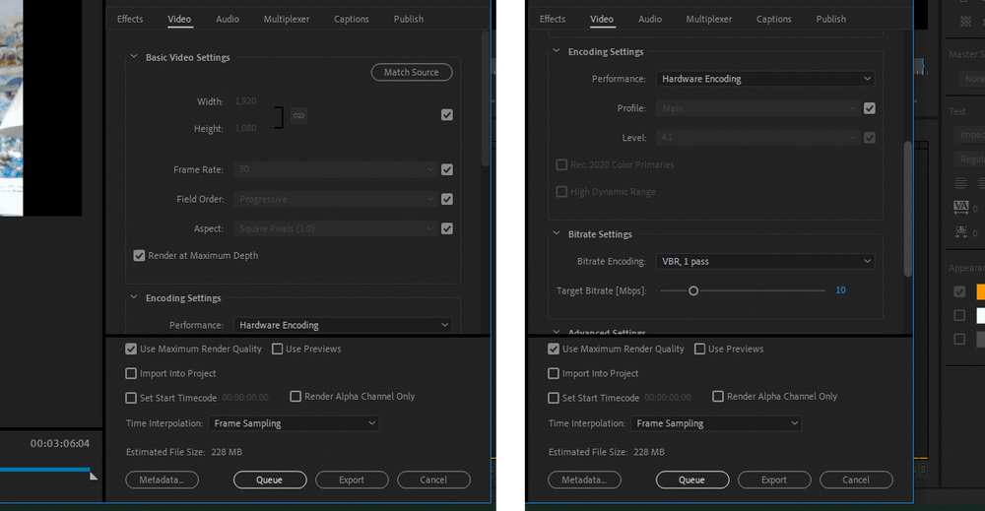Click the checkerboard transparency icon above Master Styles
985x511 pixels.
[x=966, y=22]
